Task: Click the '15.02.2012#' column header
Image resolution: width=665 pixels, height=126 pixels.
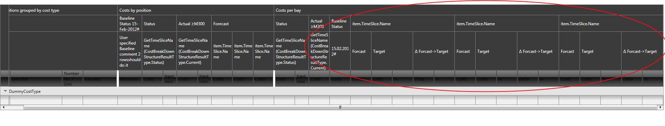Action: coord(340,51)
